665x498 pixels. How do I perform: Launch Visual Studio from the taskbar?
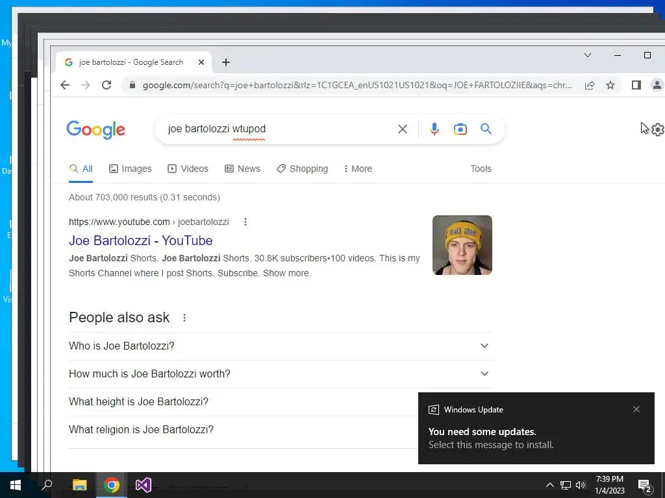[x=144, y=485]
